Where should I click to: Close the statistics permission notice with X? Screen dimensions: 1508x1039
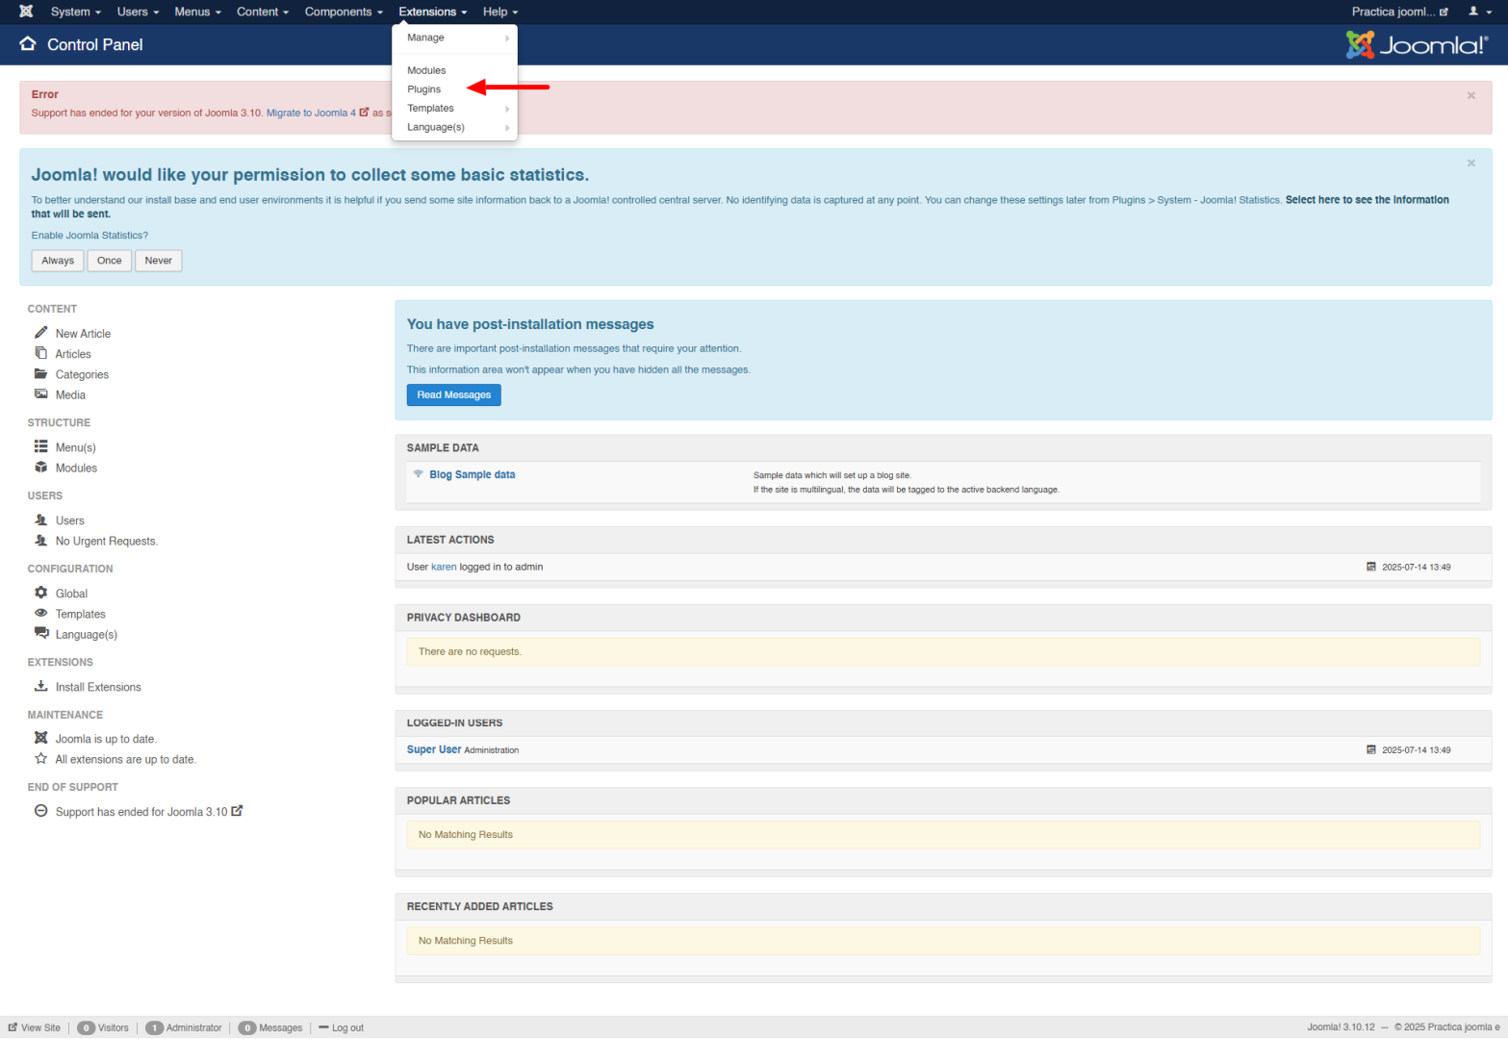pyautogui.click(x=1470, y=164)
